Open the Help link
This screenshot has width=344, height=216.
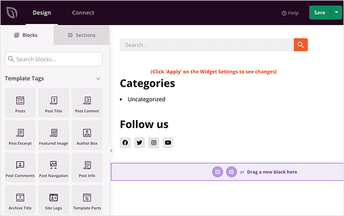(x=290, y=13)
